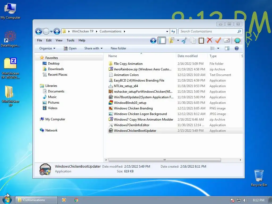Click the search magnifier icon
Image resolution: width=272 pixels, height=204 pixels.
[239, 31]
